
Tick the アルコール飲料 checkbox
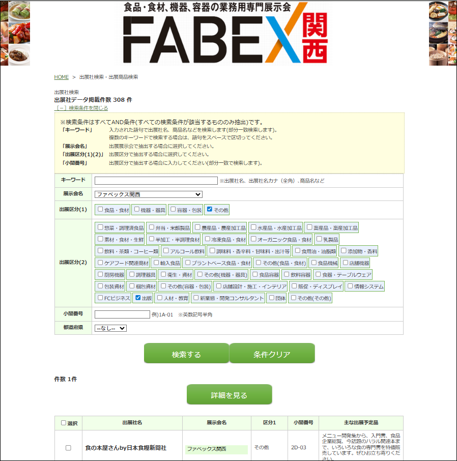(x=166, y=251)
